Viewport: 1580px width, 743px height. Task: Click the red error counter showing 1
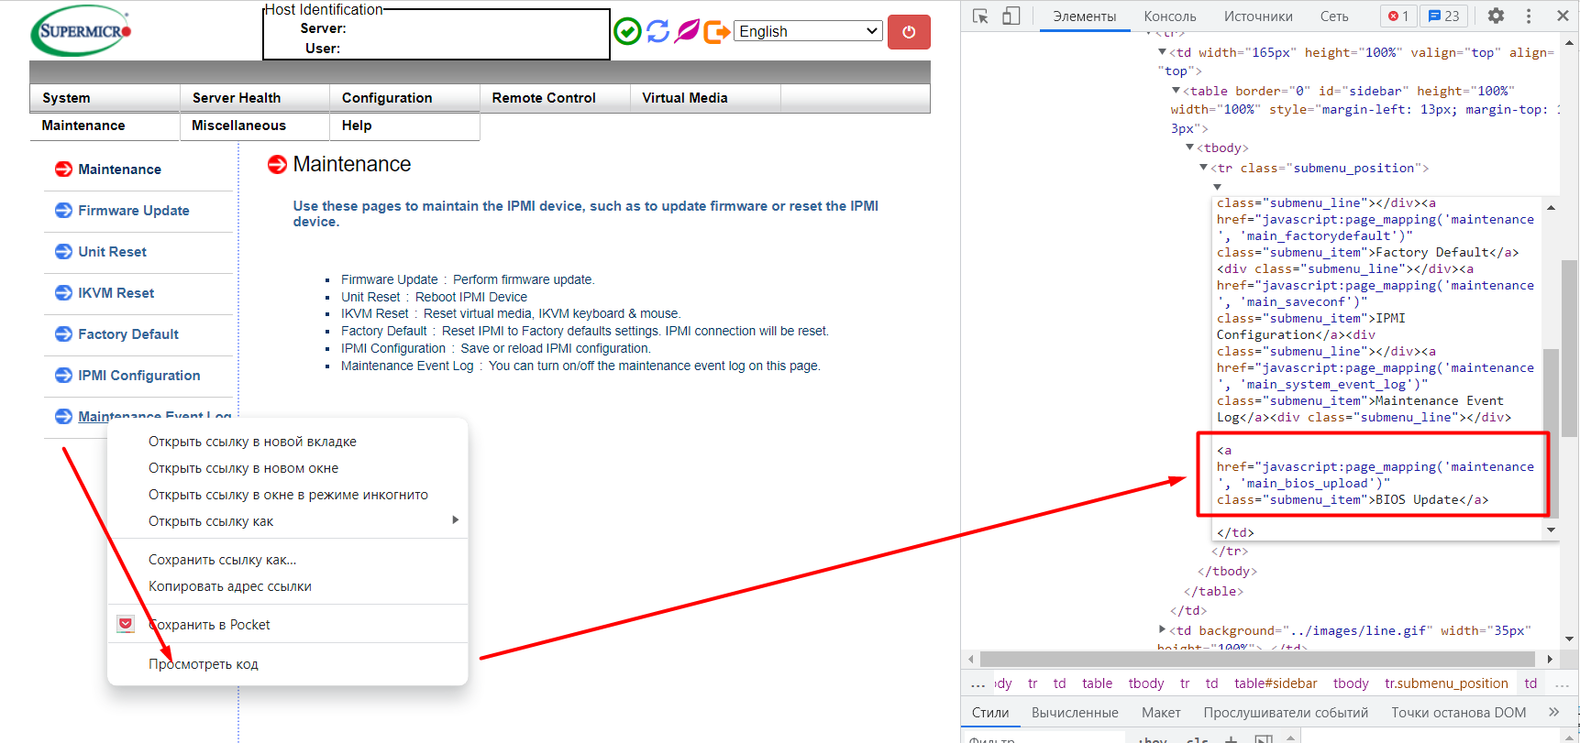coord(1398,16)
